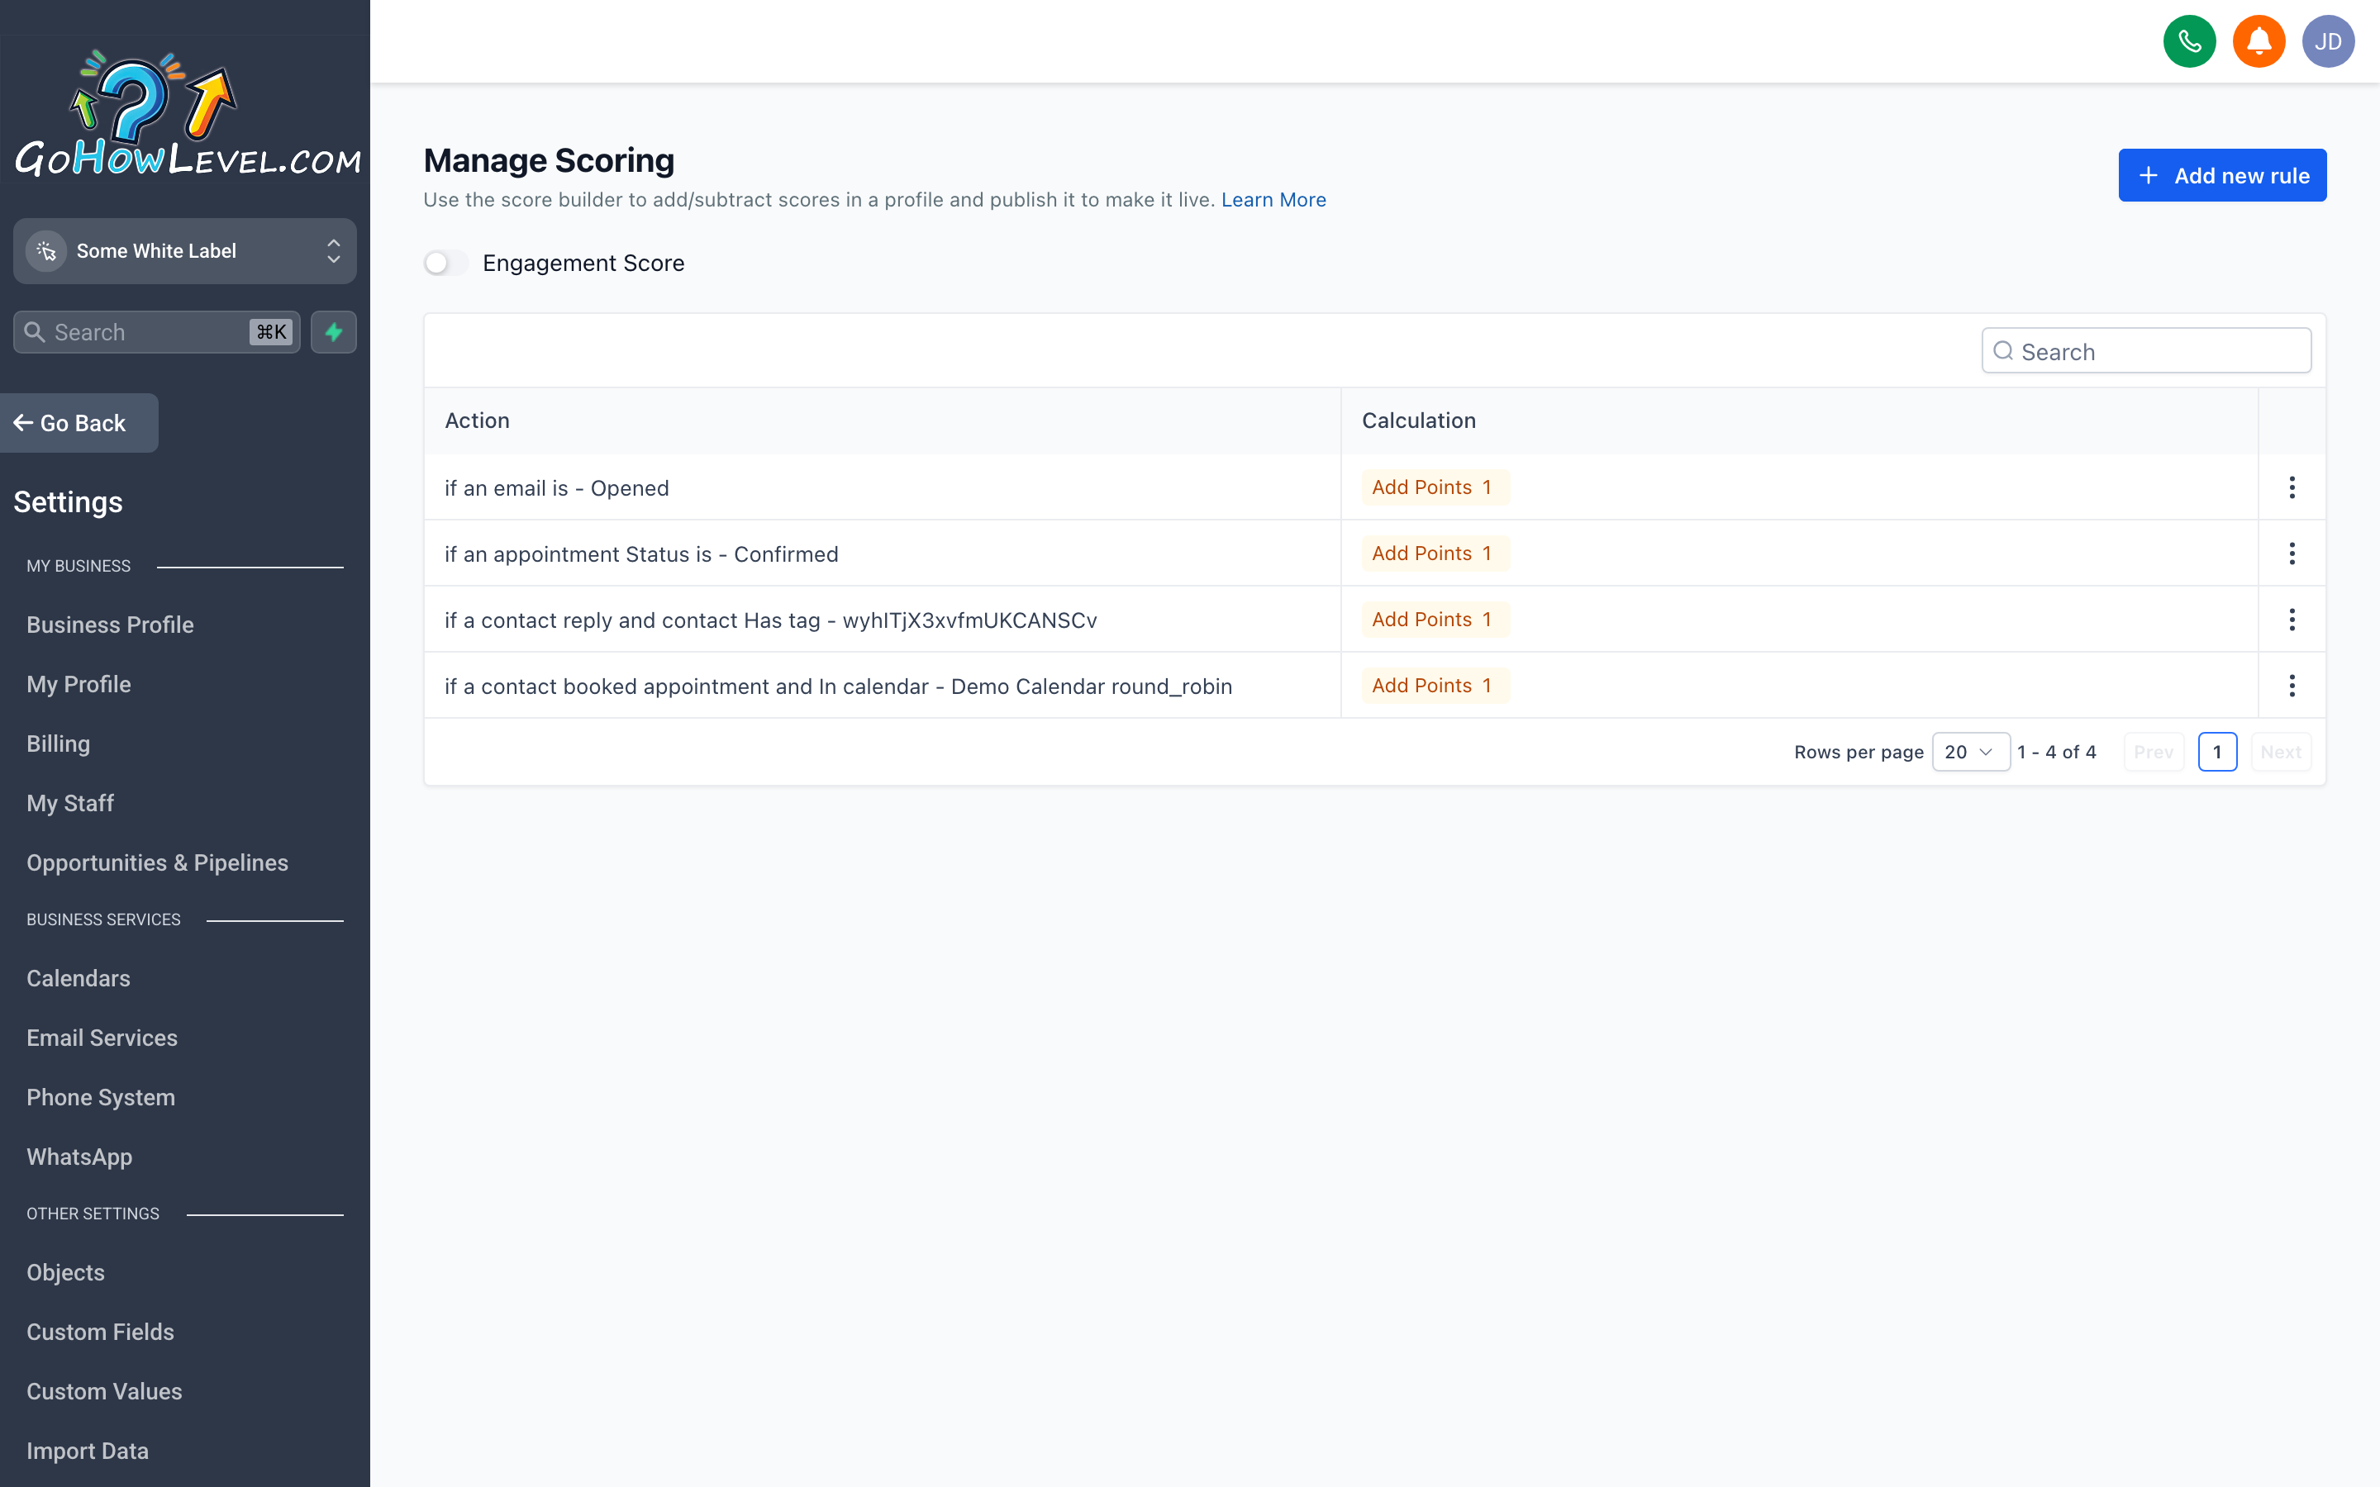Open Custom Values settings
Image resolution: width=2380 pixels, height=1487 pixels.
tap(104, 1392)
